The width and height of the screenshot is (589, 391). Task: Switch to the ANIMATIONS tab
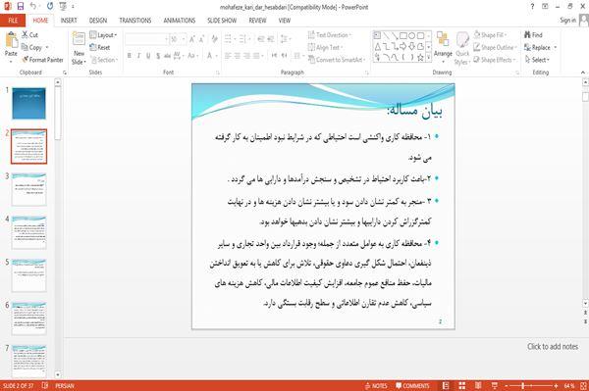(x=180, y=21)
